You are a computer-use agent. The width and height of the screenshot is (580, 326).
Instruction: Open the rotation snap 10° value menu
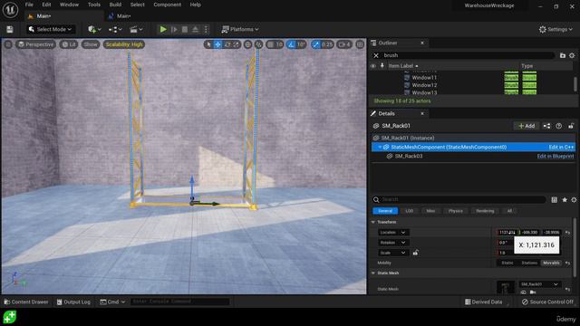(301, 44)
